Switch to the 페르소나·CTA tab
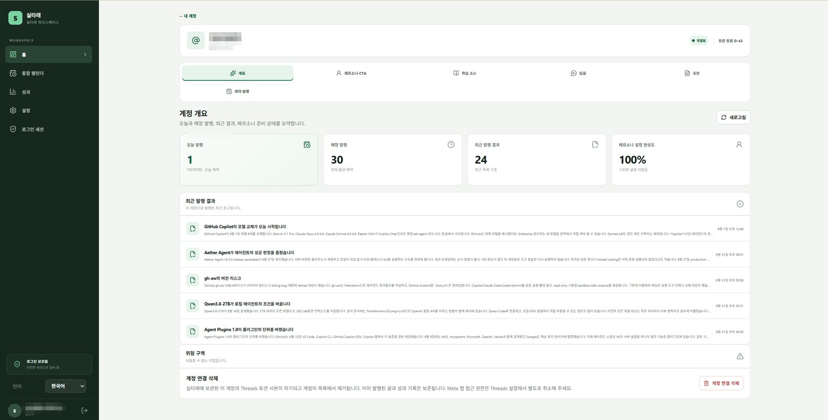Viewport: 828px width, 420px height. tap(351, 73)
